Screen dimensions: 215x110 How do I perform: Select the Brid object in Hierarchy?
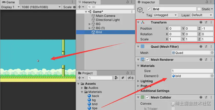(x=106, y=32)
